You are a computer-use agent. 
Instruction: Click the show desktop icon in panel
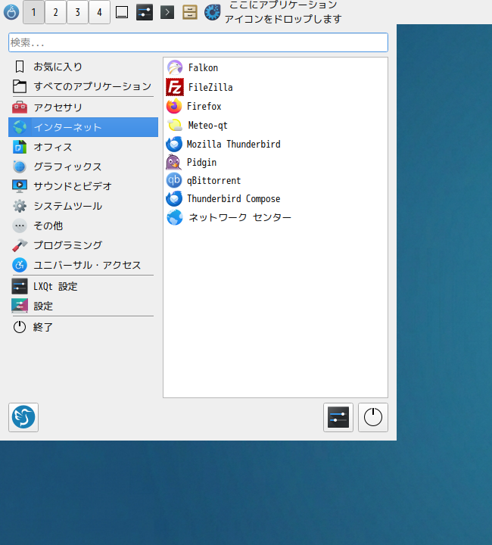pyautogui.click(x=122, y=13)
